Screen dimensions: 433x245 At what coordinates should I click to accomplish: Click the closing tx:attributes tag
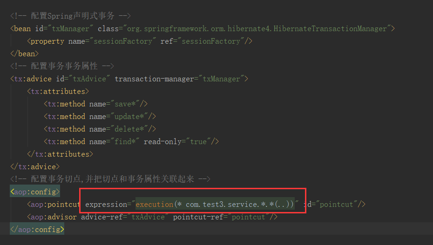(x=60, y=154)
